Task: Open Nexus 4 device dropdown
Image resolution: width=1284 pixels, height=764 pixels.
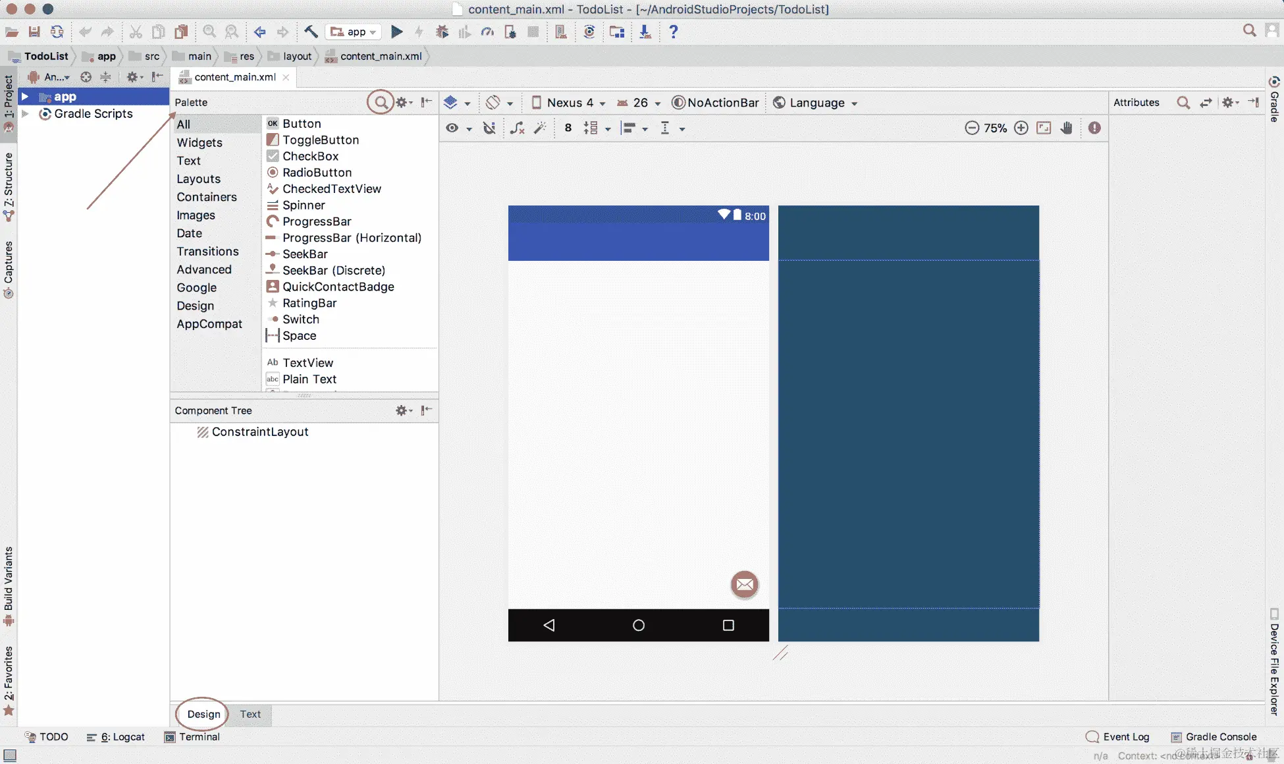Action: 569,103
